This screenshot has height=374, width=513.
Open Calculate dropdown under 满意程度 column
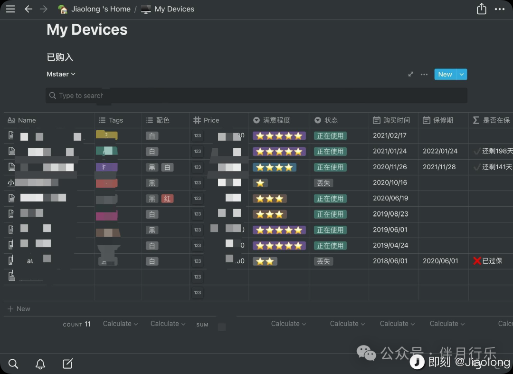[289, 324]
